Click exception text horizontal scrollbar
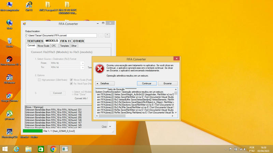This screenshot has width=273, height=153. 112,116
